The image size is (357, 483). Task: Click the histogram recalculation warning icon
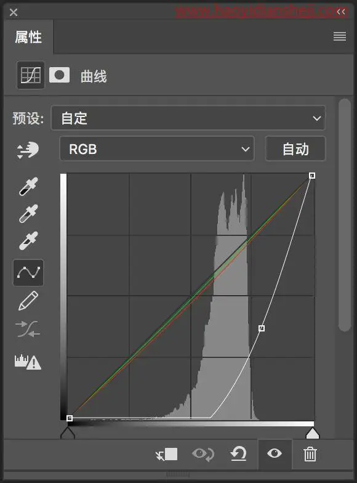click(28, 362)
